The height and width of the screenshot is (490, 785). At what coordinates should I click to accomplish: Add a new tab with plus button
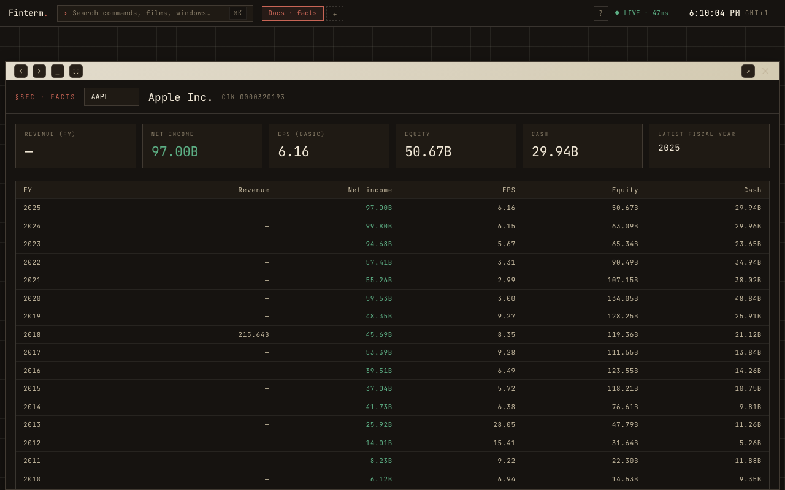pos(335,13)
